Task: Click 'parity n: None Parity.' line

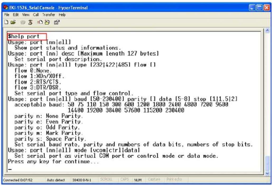Action: pyautogui.click(x=49, y=116)
